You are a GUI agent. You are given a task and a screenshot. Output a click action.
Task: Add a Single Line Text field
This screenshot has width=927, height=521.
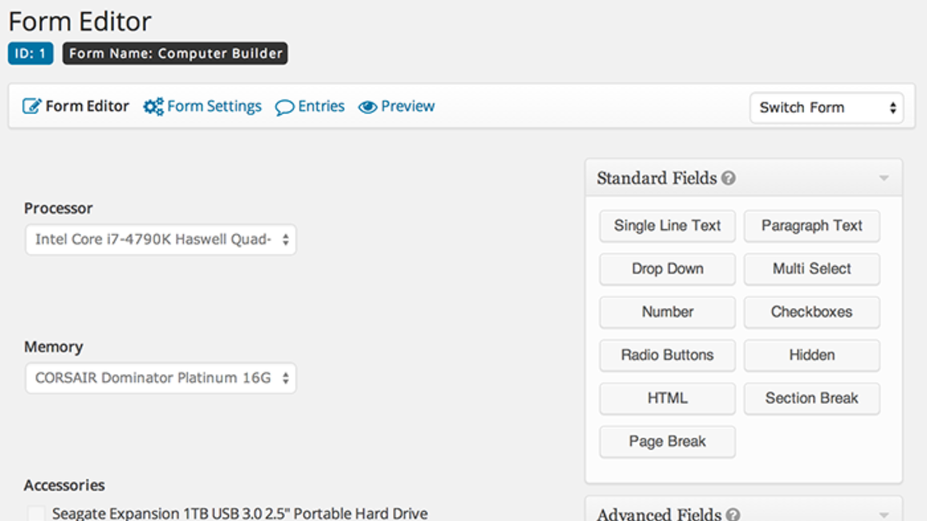(x=667, y=226)
